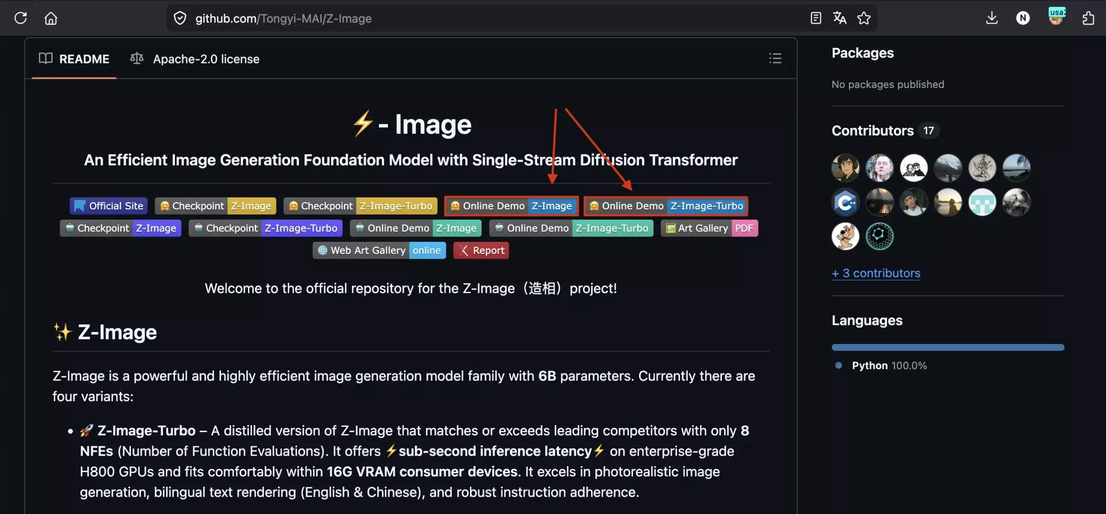Open first contributor avatar in top row
Image resolution: width=1106 pixels, height=514 pixels.
(x=845, y=167)
